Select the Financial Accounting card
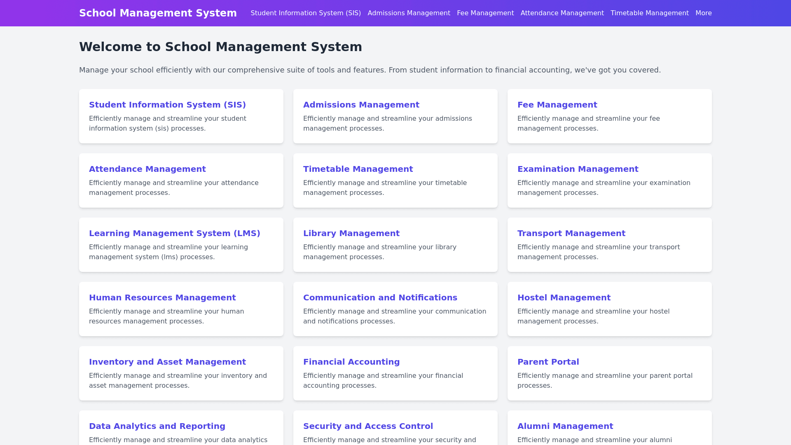 (351, 362)
